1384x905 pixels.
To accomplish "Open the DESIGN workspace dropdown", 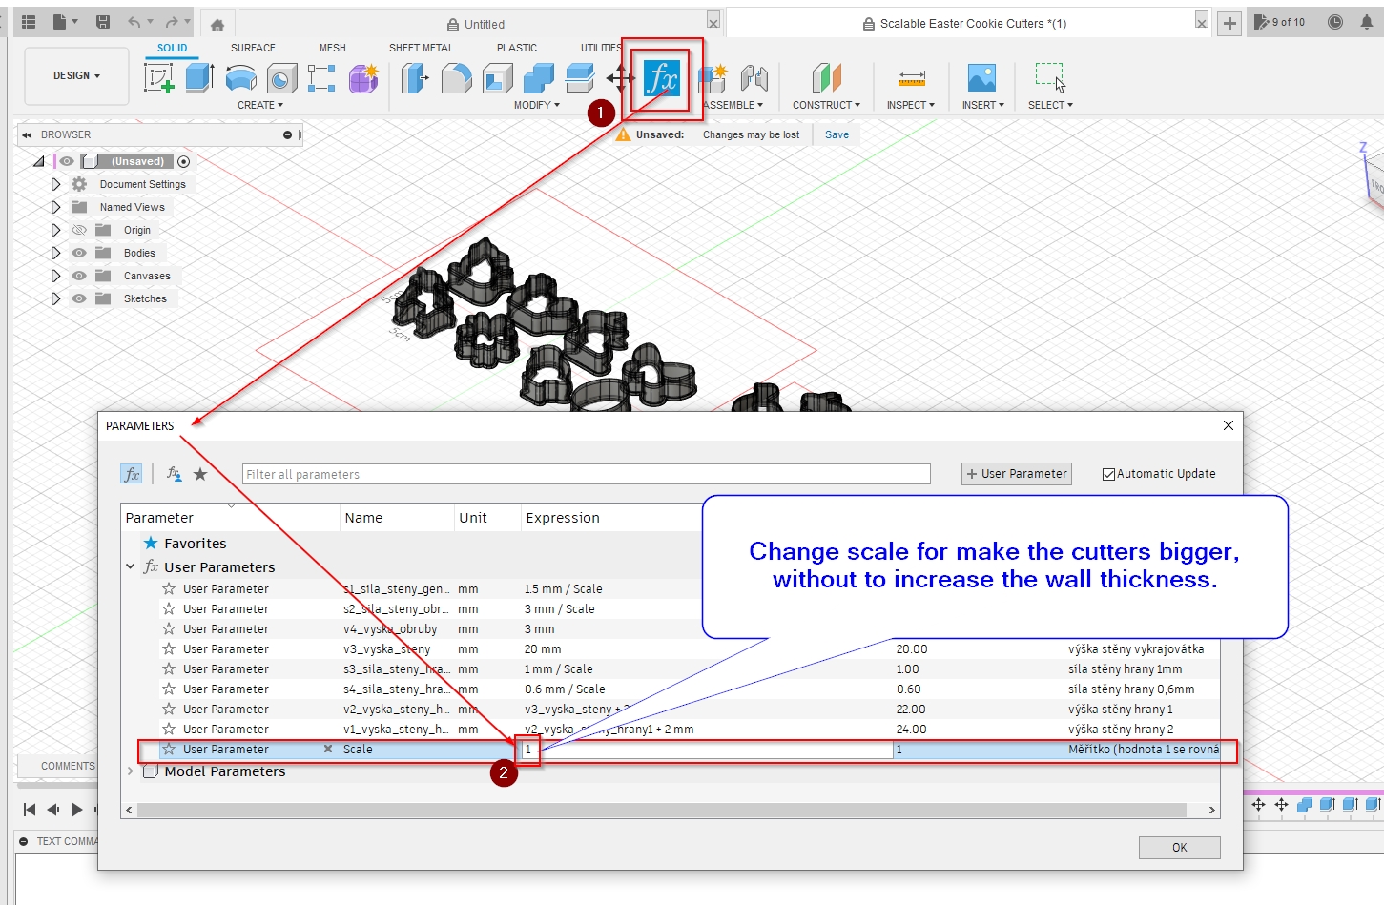I will pos(76,75).
